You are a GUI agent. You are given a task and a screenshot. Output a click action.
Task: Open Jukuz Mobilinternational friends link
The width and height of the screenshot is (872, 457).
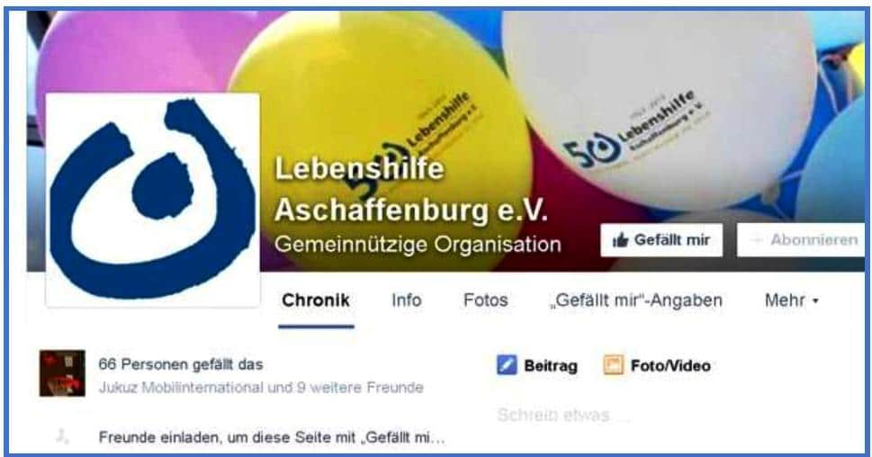[x=181, y=388]
